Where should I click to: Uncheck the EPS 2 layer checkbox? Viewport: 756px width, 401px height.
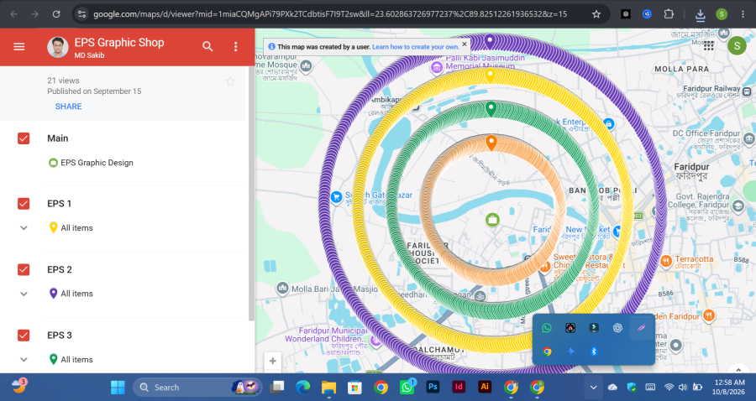pyautogui.click(x=24, y=269)
